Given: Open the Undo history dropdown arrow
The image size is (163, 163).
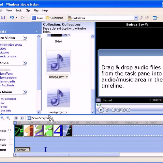Looking at the screenshot, I should 17,18.
